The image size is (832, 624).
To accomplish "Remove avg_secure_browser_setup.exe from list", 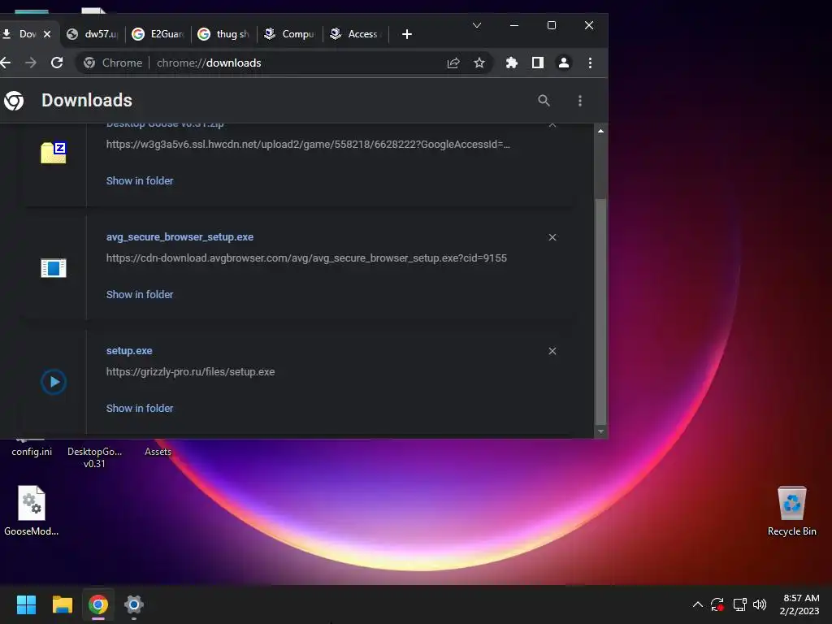I will click(552, 237).
